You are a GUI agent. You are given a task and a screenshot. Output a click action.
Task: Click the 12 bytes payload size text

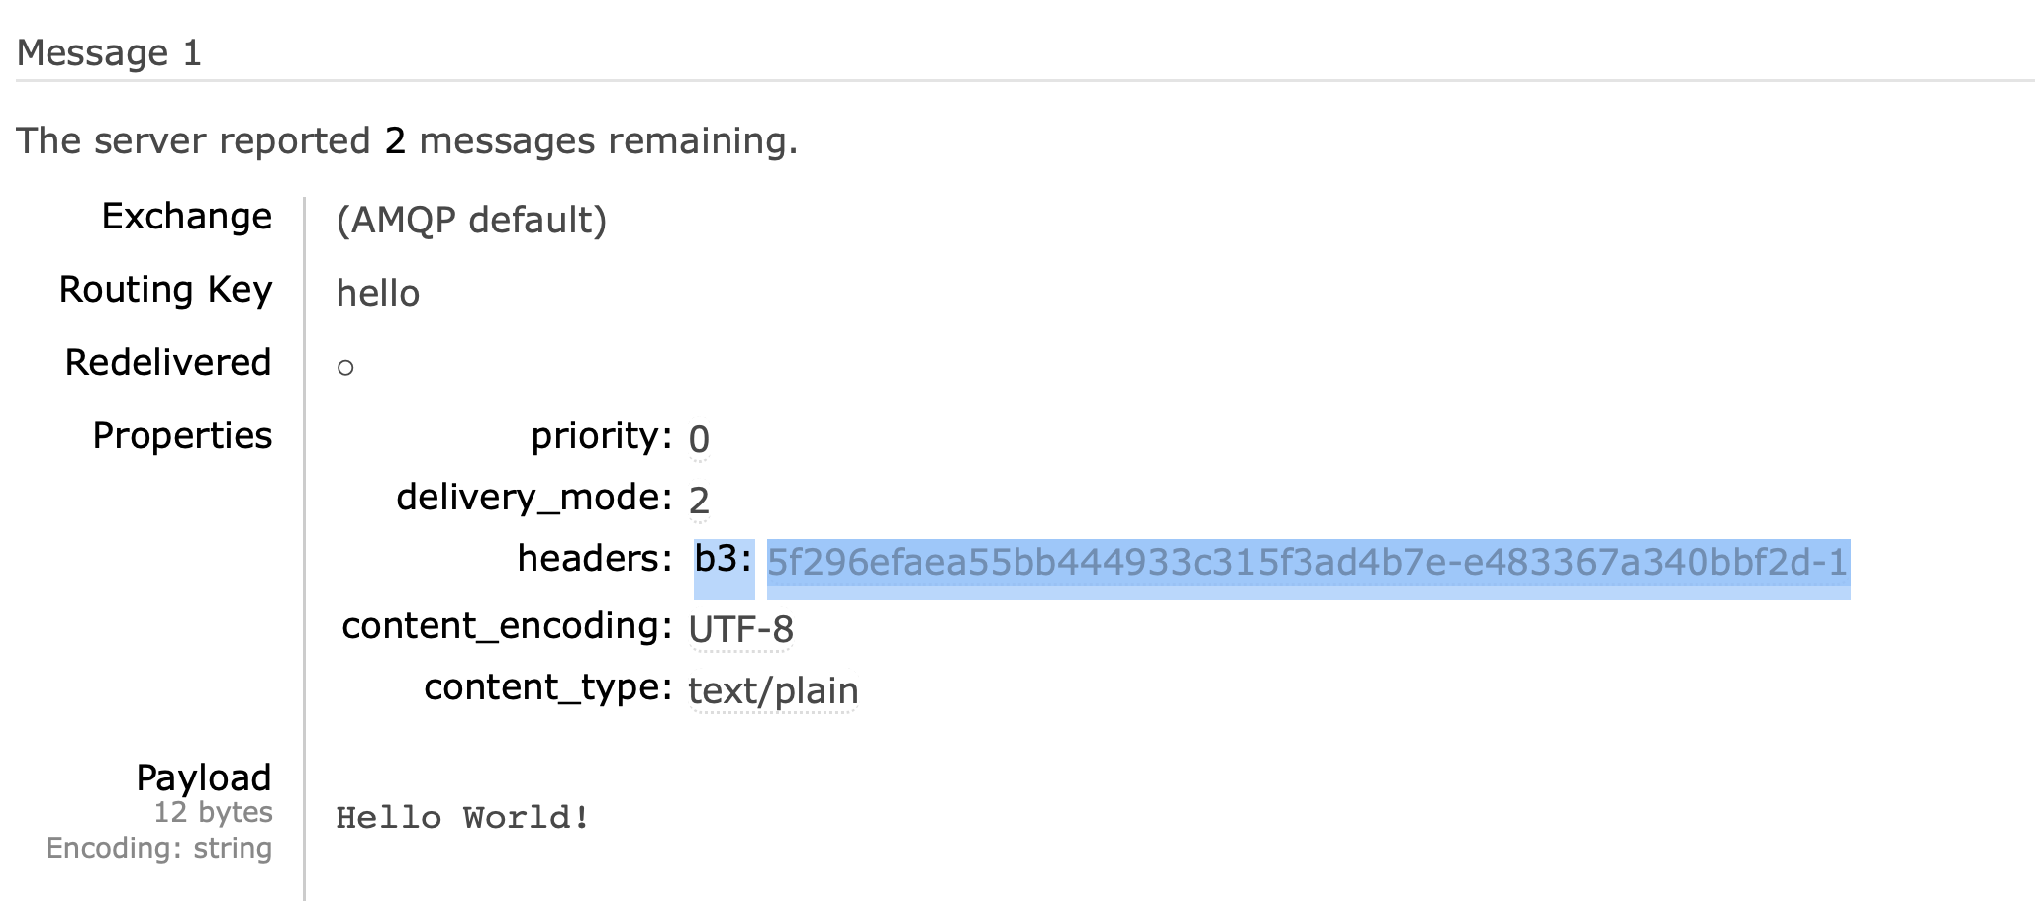coord(213,812)
